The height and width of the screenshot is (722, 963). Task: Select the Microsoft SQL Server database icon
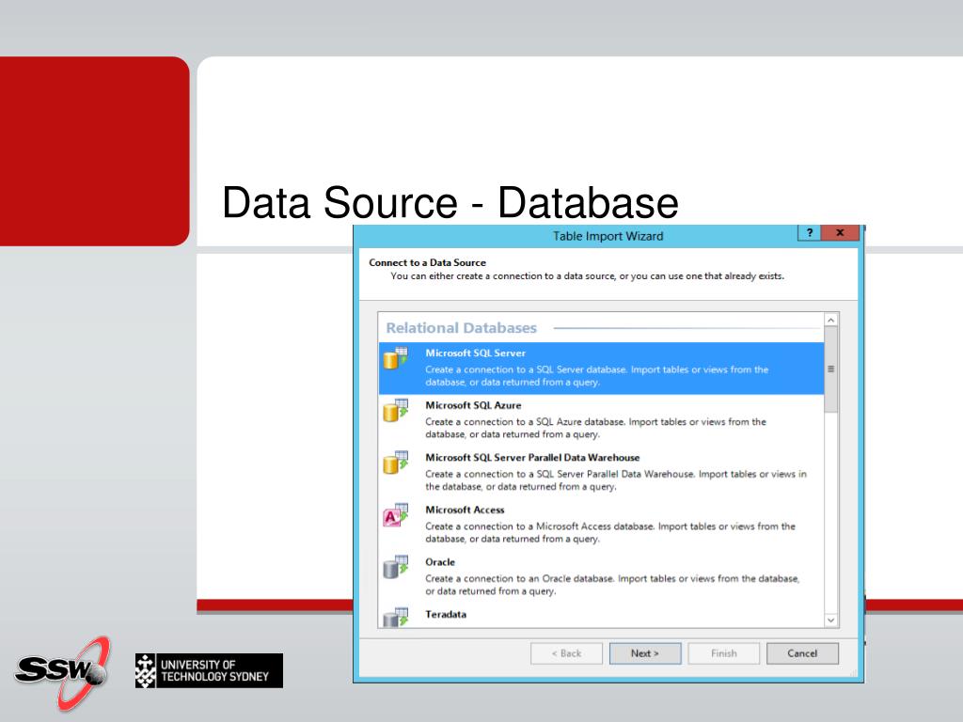pos(396,357)
